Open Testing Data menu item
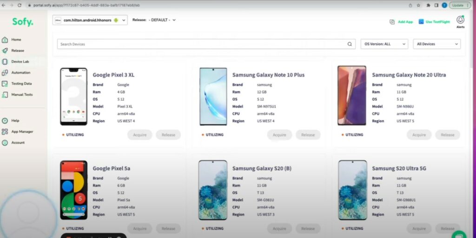 21,84
